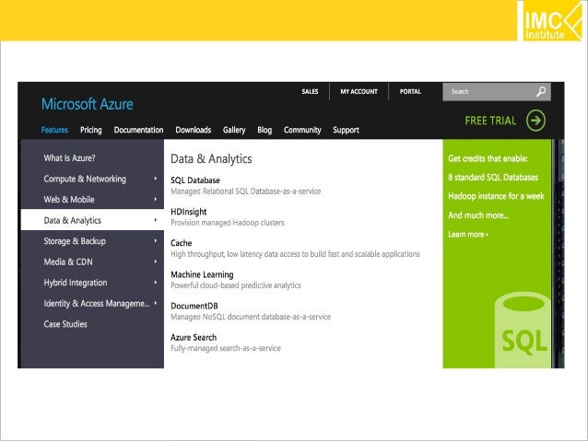The height and width of the screenshot is (441, 588).
Task: Open MY ACCOUNT in the top bar
Action: click(x=359, y=91)
